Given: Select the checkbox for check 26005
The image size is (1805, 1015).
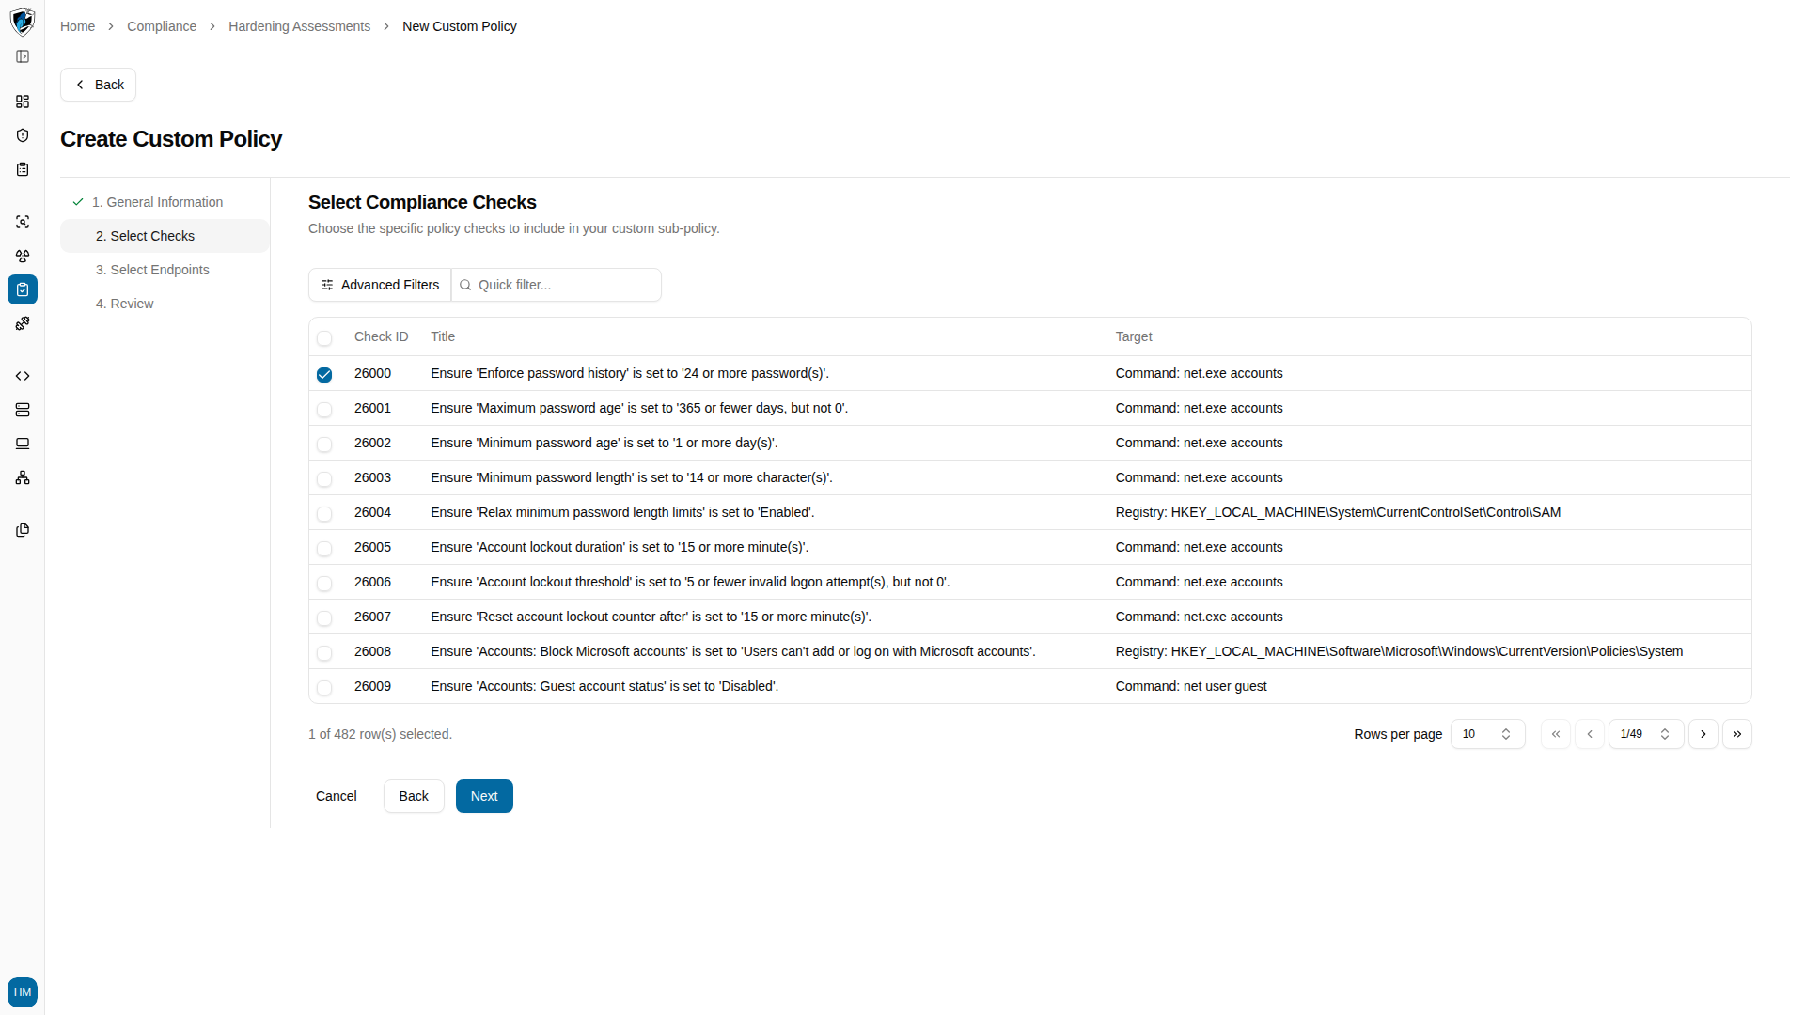Looking at the screenshot, I should [x=324, y=549].
